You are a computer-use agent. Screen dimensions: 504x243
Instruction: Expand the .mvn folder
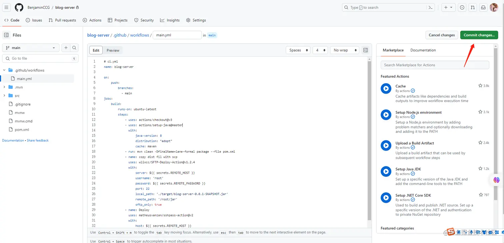(x=4, y=87)
